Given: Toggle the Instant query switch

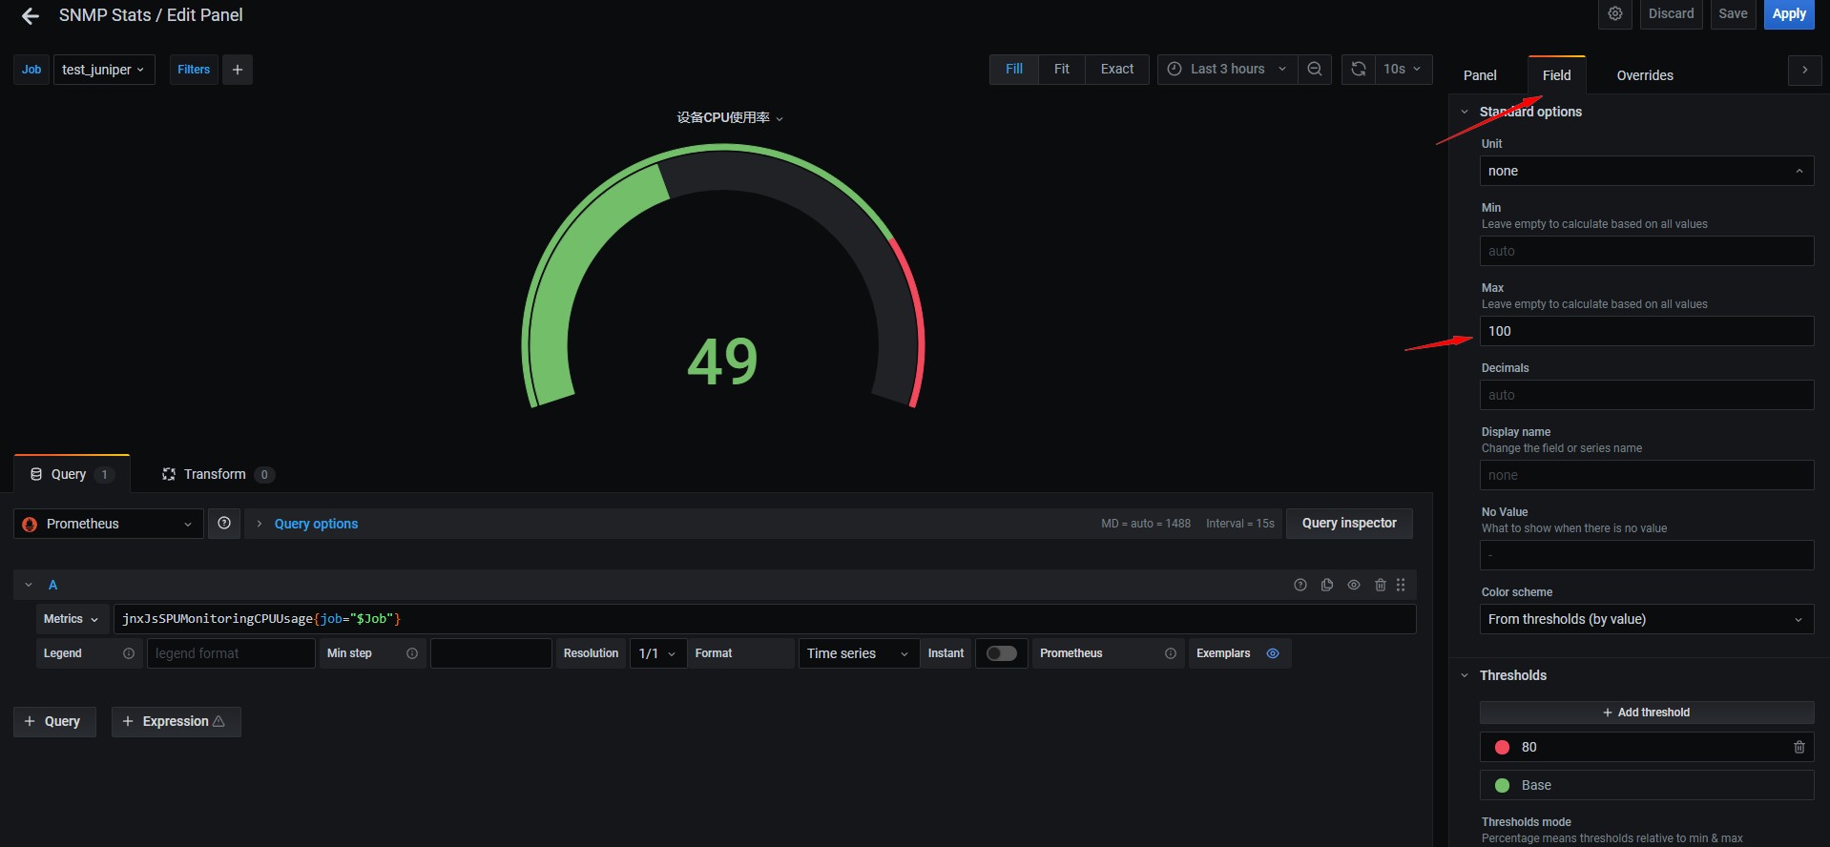Looking at the screenshot, I should pos(1001,653).
